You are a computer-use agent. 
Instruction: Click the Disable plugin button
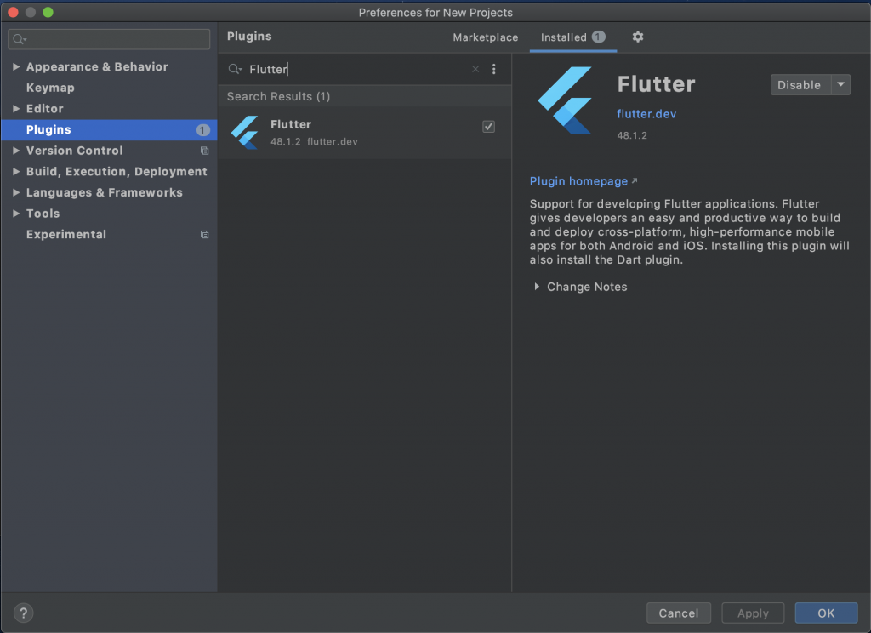[800, 84]
